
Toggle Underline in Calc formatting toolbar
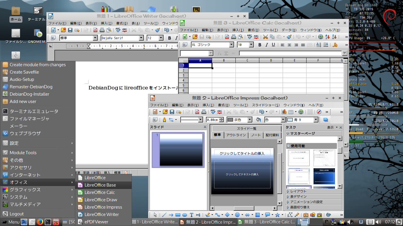(x=273, y=45)
